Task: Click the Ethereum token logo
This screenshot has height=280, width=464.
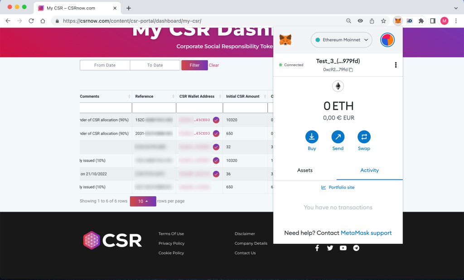Action: (x=338, y=86)
